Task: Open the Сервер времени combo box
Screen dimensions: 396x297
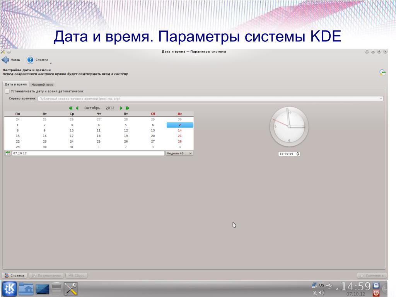Action: [x=210, y=99]
